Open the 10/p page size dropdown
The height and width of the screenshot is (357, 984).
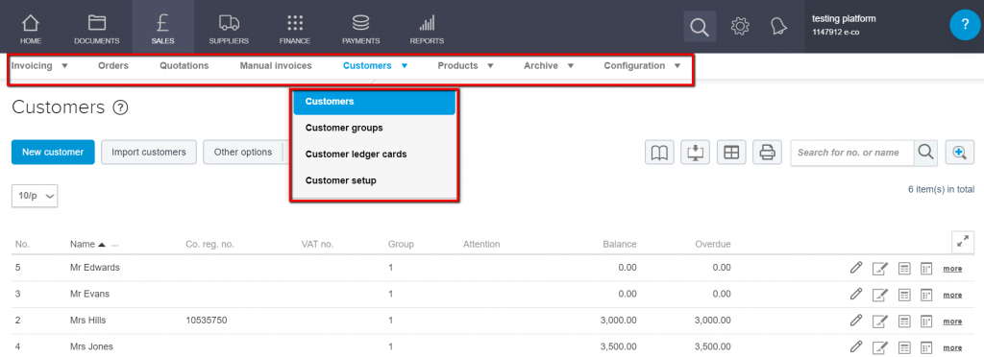point(35,196)
